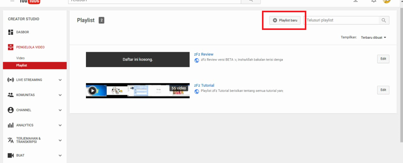This screenshot has height=163, width=403.
Task: Open the Dasbor section via its dashboard icon
Action: click(10, 32)
